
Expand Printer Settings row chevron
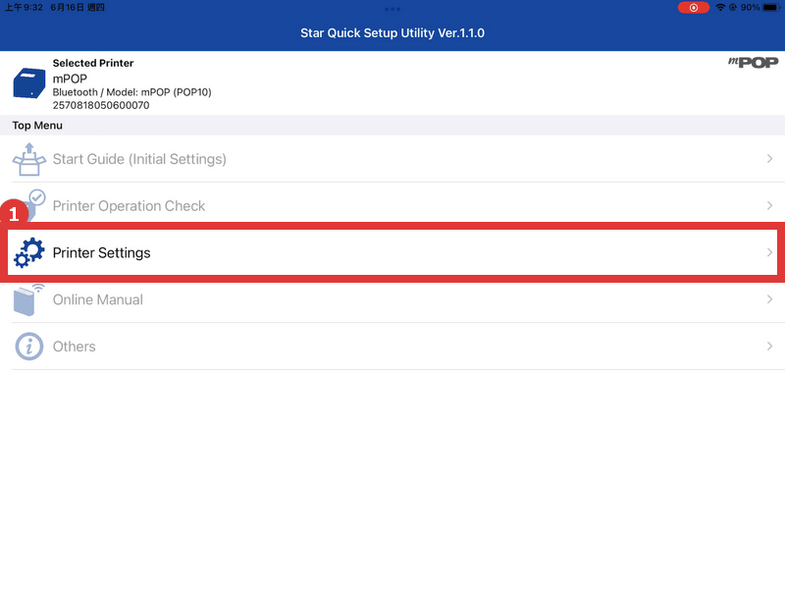click(x=769, y=252)
